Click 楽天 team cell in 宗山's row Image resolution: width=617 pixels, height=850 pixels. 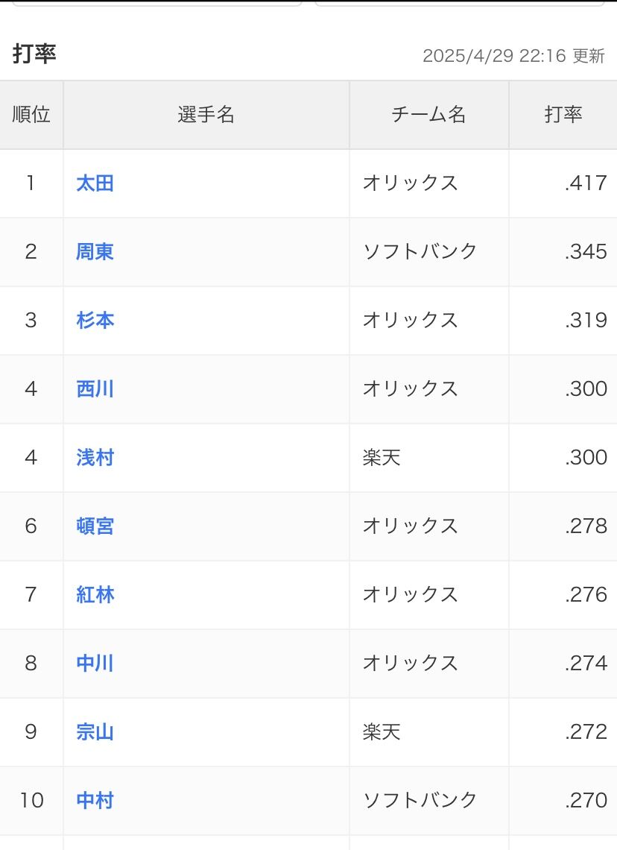click(x=382, y=732)
